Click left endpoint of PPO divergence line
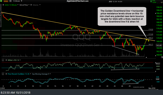The height and width of the screenshot is (95, 163). 123,84
